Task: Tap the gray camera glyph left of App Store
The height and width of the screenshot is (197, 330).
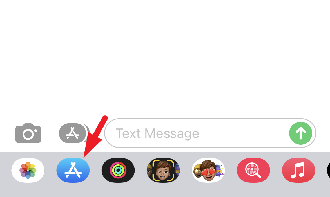Action: pyautogui.click(x=28, y=133)
